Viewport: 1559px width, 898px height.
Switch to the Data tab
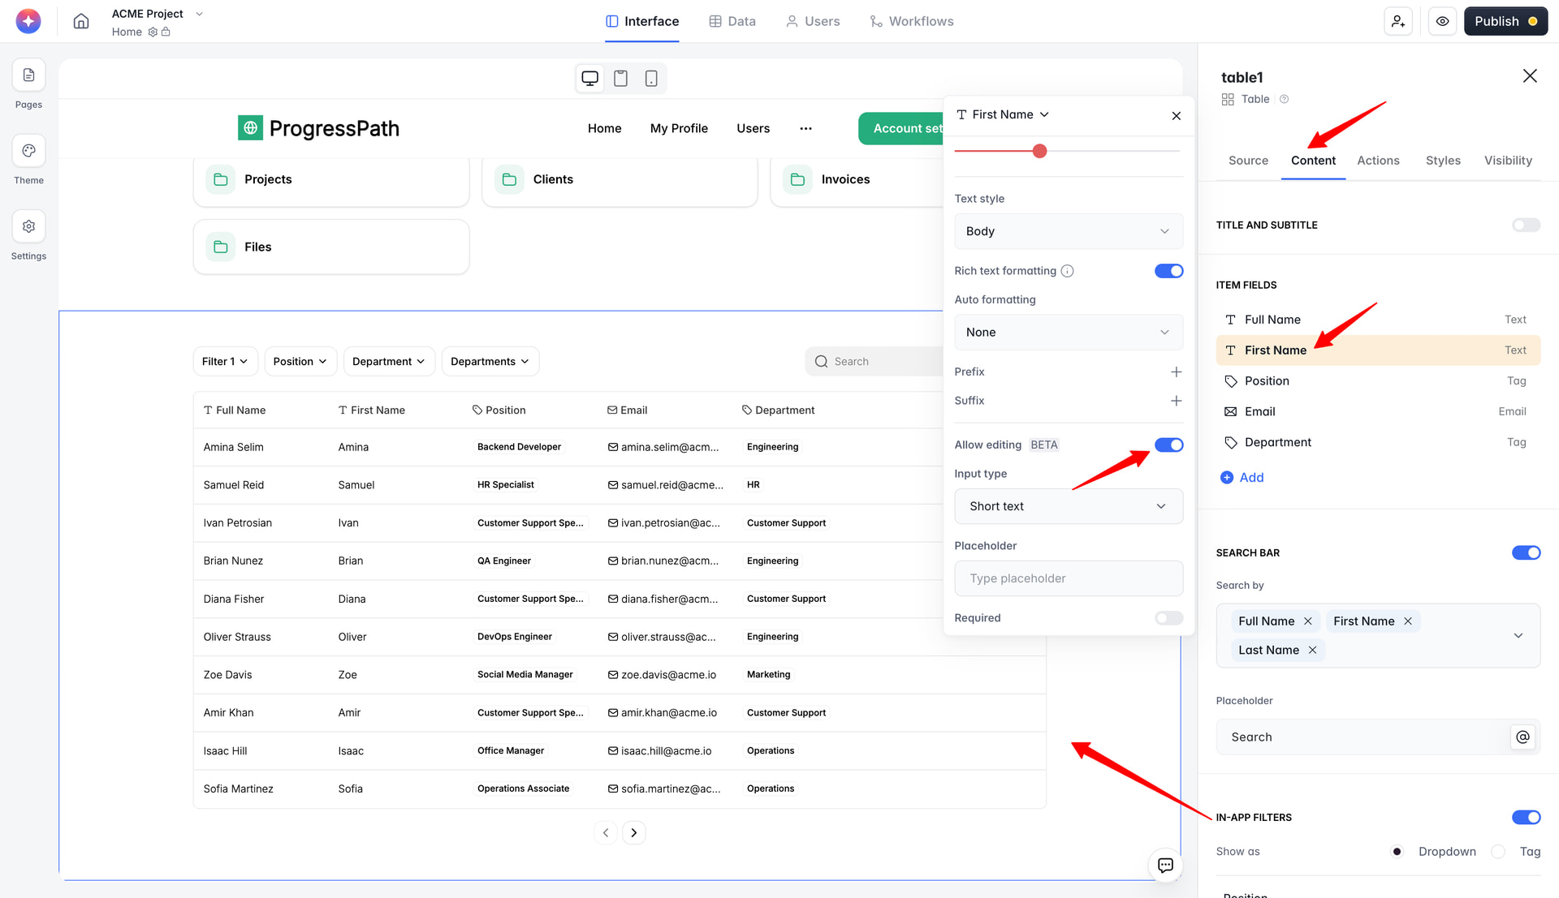(732, 21)
